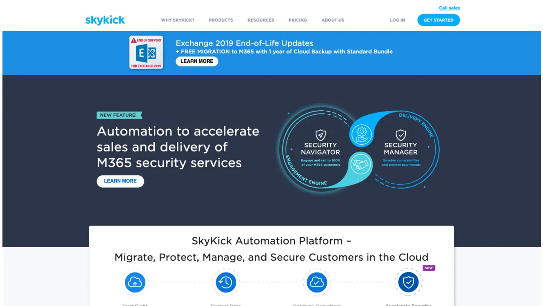Click the skykick logo
543x306 pixels.
coord(105,20)
